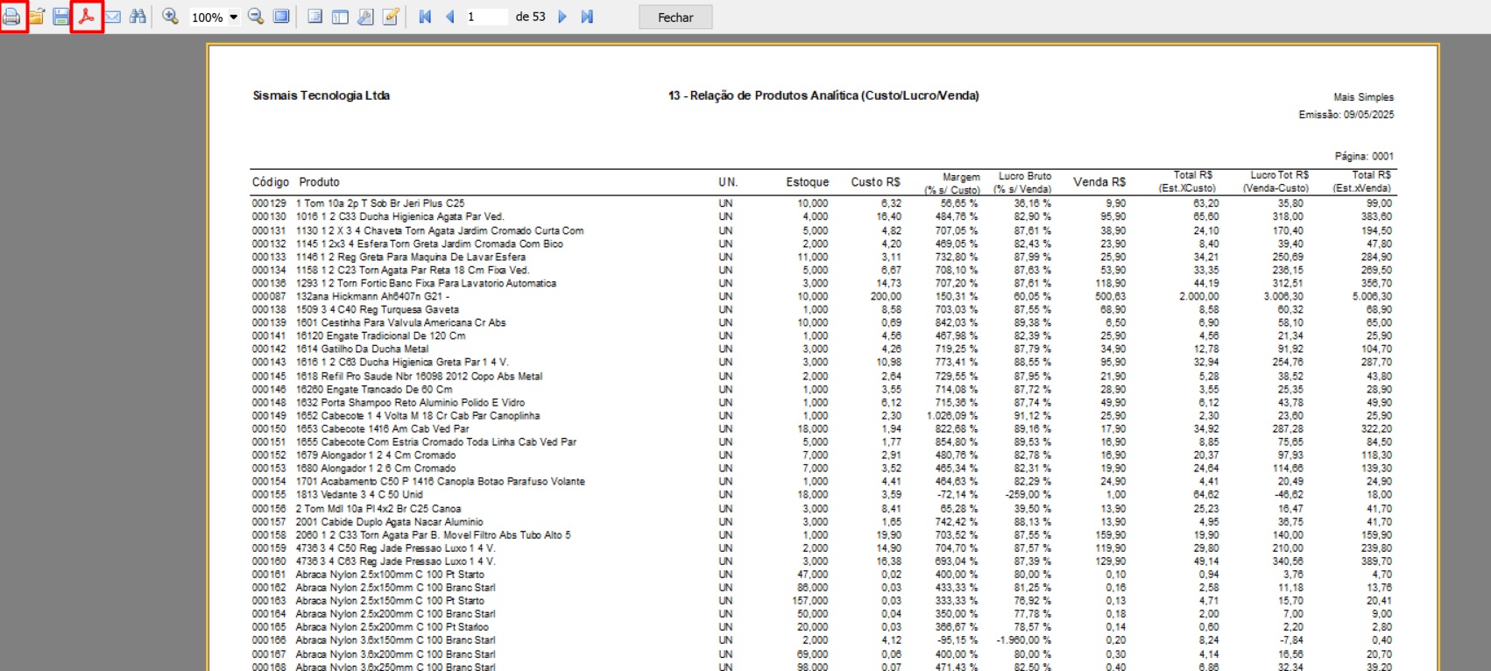
Task: Jump to the last page
Action: pyautogui.click(x=587, y=17)
